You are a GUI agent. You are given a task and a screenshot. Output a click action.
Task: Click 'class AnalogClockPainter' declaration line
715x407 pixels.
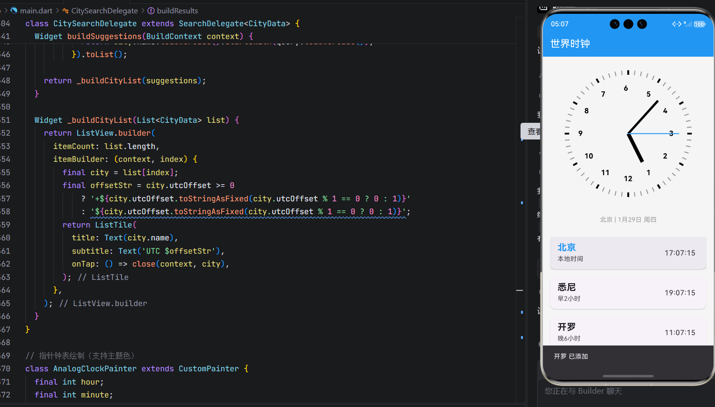(x=137, y=369)
